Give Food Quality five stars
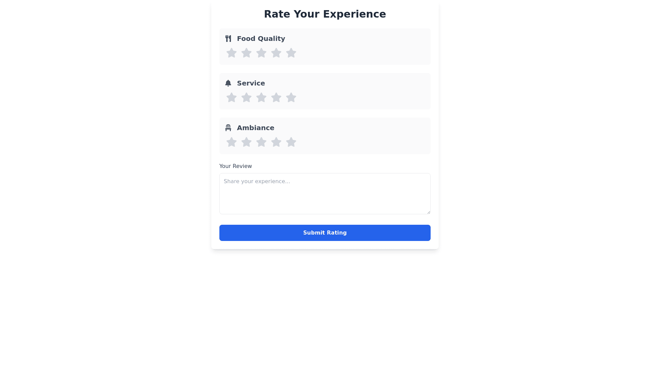The height and width of the screenshot is (365, 650). click(291, 53)
